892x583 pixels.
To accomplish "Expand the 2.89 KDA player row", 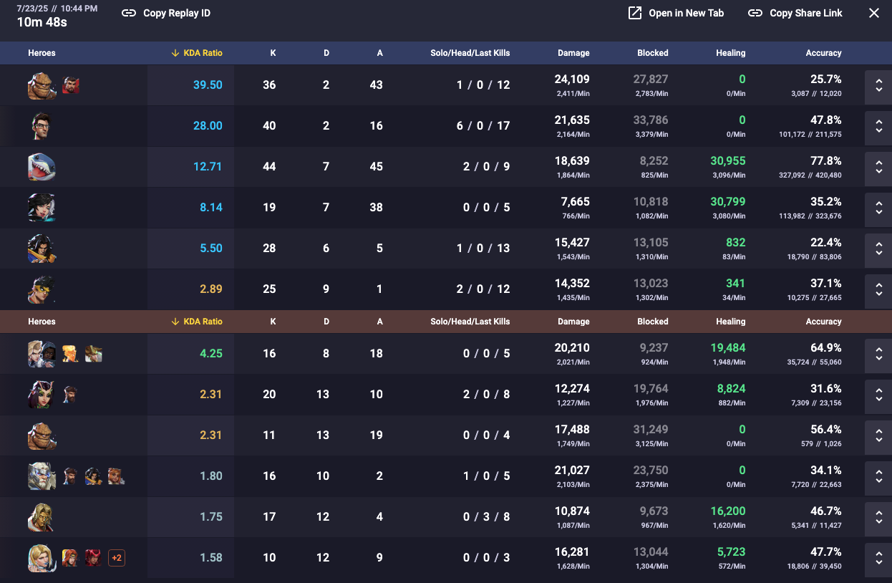I will click(x=878, y=289).
